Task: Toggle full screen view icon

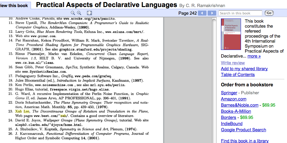Action: tap(89, 13)
